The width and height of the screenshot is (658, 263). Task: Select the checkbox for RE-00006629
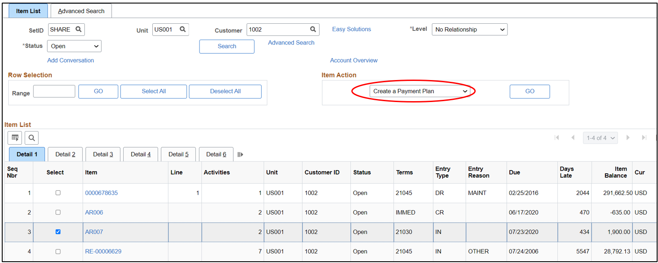[x=58, y=252]
